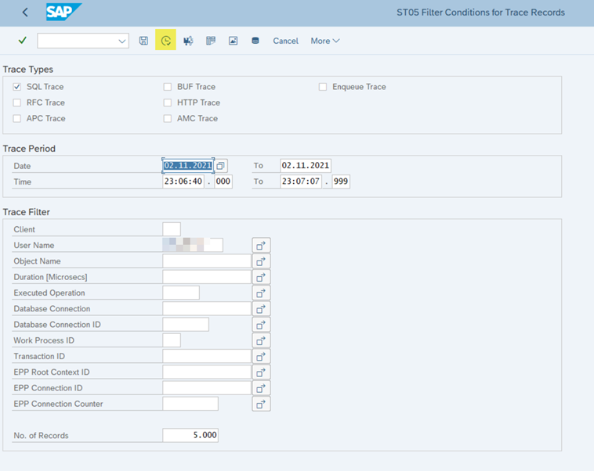The height and width of the screenshot is (471, 594).
Task: Click the Executed Operation input field
Action: [x=181, y=293]
